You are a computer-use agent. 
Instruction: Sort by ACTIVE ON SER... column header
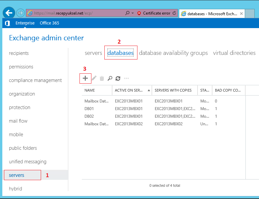[x=132, y=90]
